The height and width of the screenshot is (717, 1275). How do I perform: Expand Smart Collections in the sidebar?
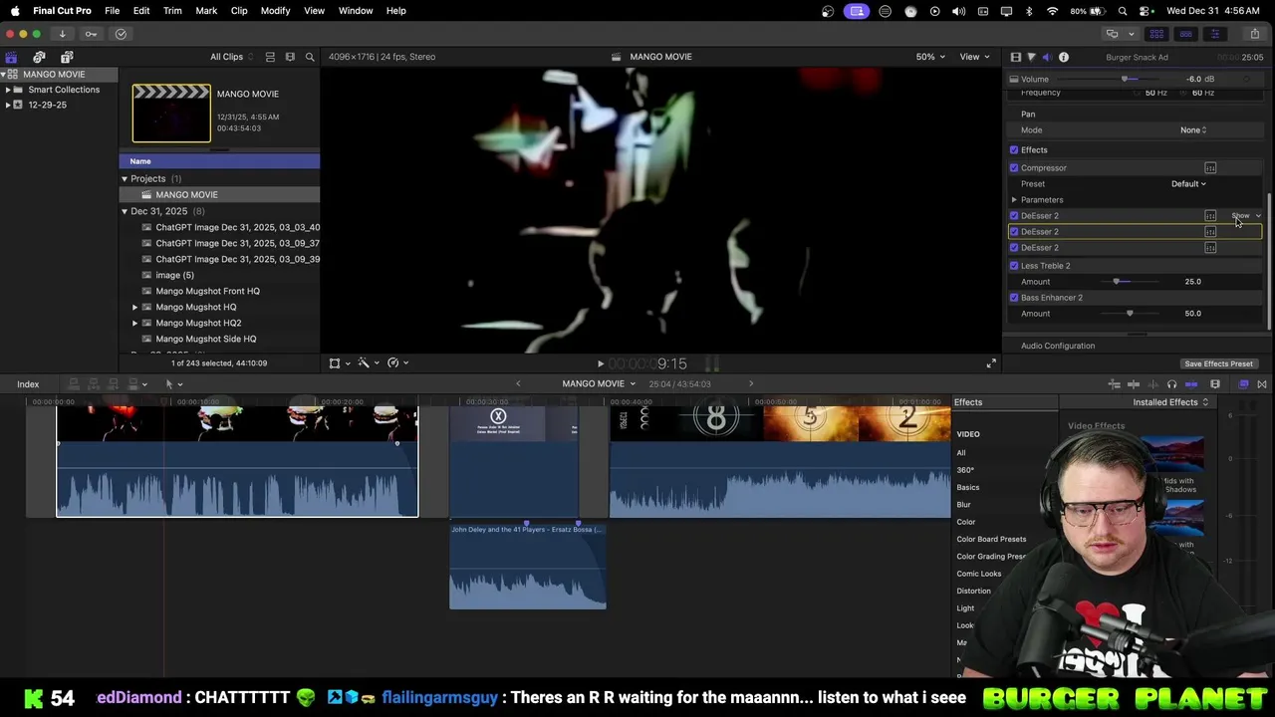(x=8, y=90)
